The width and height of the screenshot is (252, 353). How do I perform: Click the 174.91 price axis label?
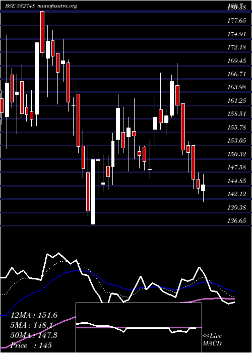(x=236, y=34)
